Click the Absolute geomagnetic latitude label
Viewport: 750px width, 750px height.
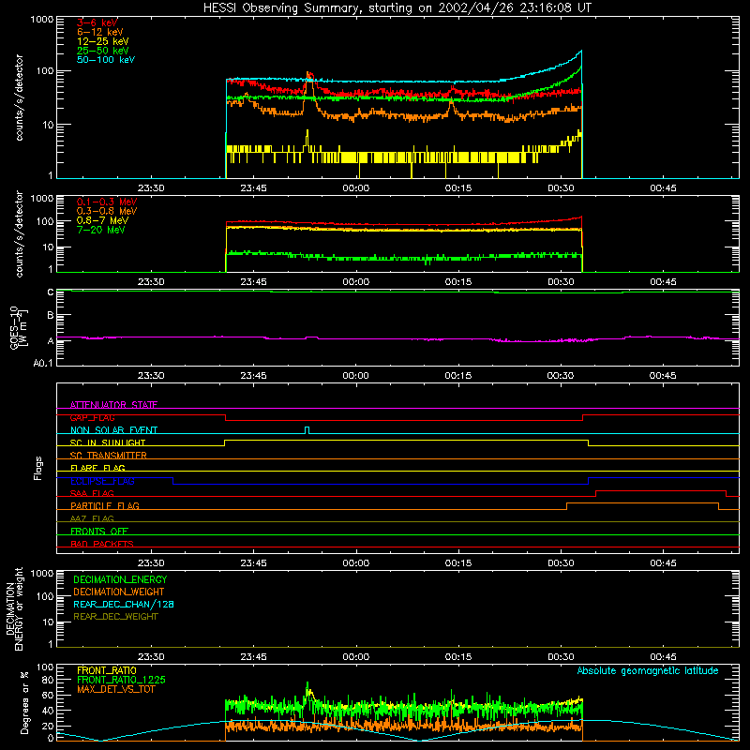coord(648,670)
